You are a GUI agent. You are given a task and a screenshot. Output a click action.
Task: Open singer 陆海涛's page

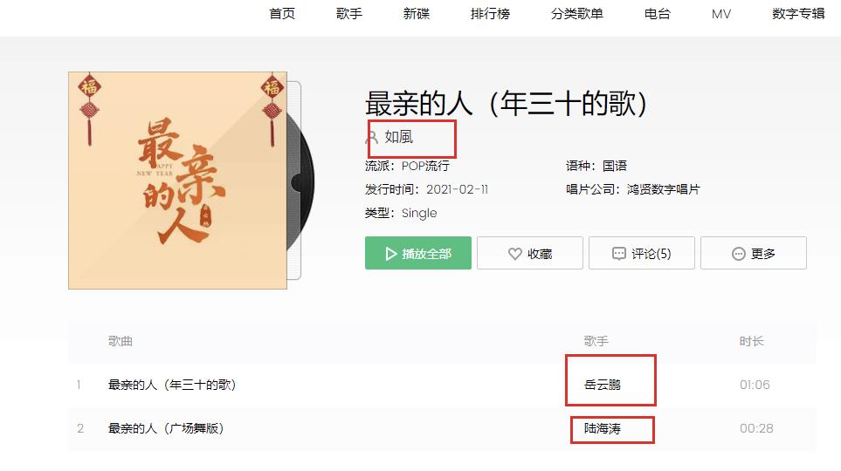coord(603,428)
